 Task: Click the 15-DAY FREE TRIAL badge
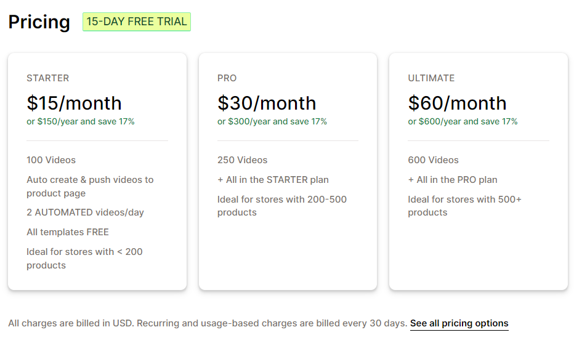click(137, 22)
